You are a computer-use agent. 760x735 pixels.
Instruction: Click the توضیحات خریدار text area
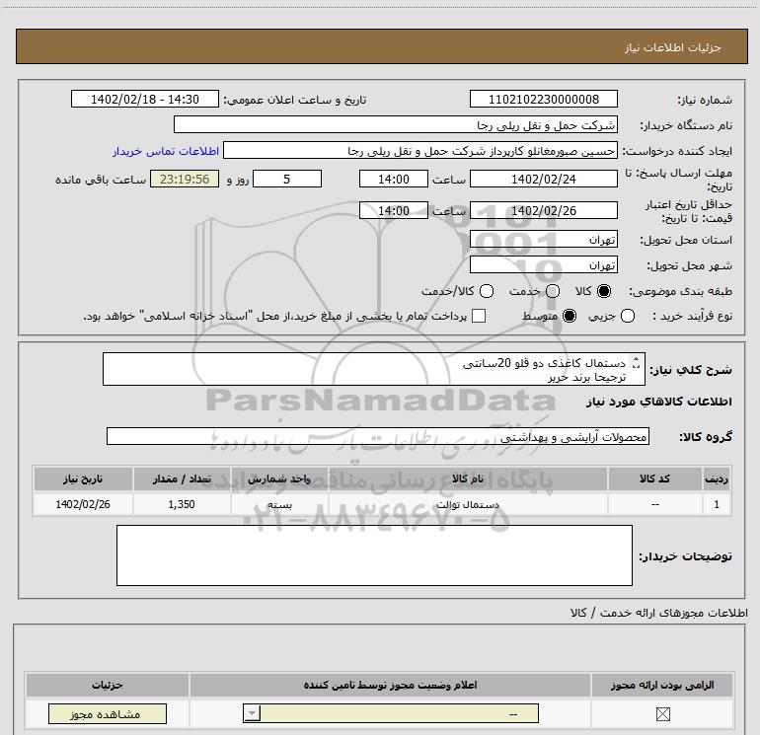pos(374,555)
